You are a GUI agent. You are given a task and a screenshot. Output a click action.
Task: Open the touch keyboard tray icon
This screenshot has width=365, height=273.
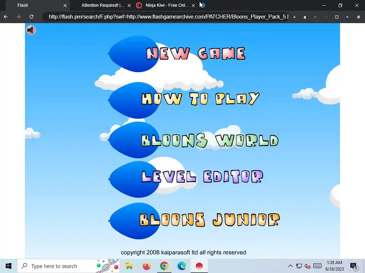point(317,266)
